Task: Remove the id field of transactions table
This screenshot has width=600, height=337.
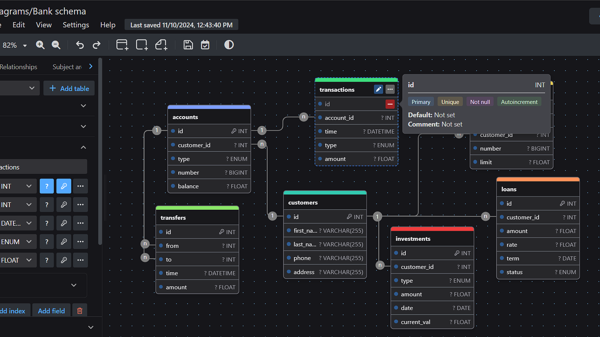Action: [390, 104]
